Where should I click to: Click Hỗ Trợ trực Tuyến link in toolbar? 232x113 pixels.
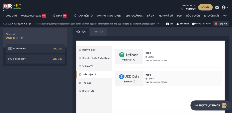coord(203,24)
